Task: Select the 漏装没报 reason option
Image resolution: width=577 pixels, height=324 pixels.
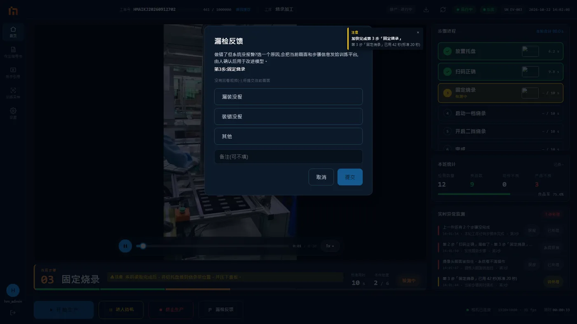Action: click(x=288, y=97)
